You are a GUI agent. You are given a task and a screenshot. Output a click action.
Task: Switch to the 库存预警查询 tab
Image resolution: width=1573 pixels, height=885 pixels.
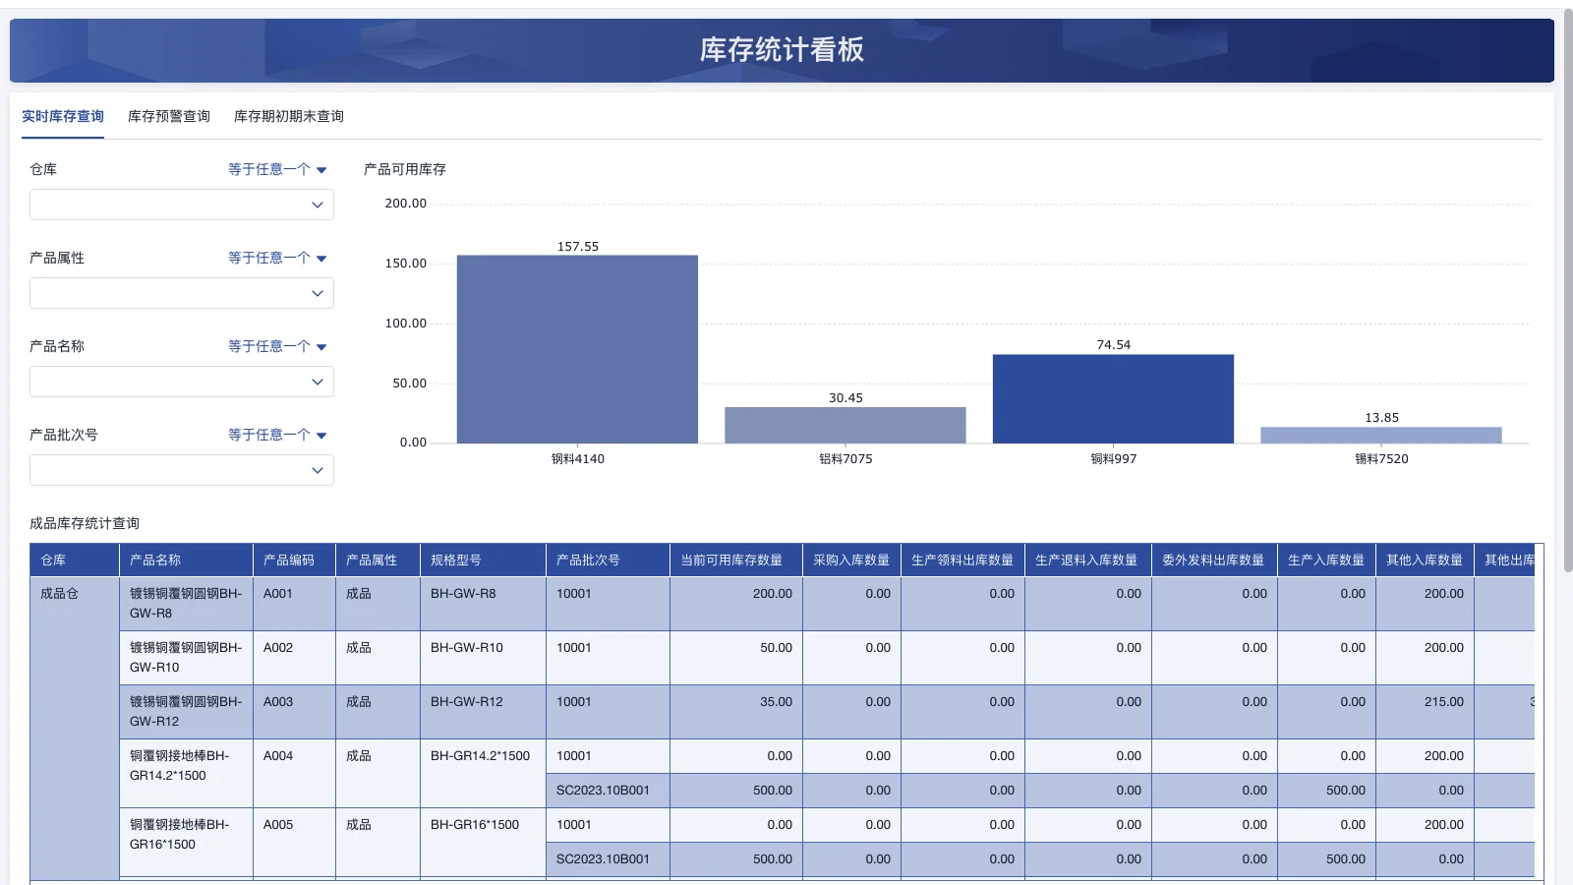click(x=168, y=116)
